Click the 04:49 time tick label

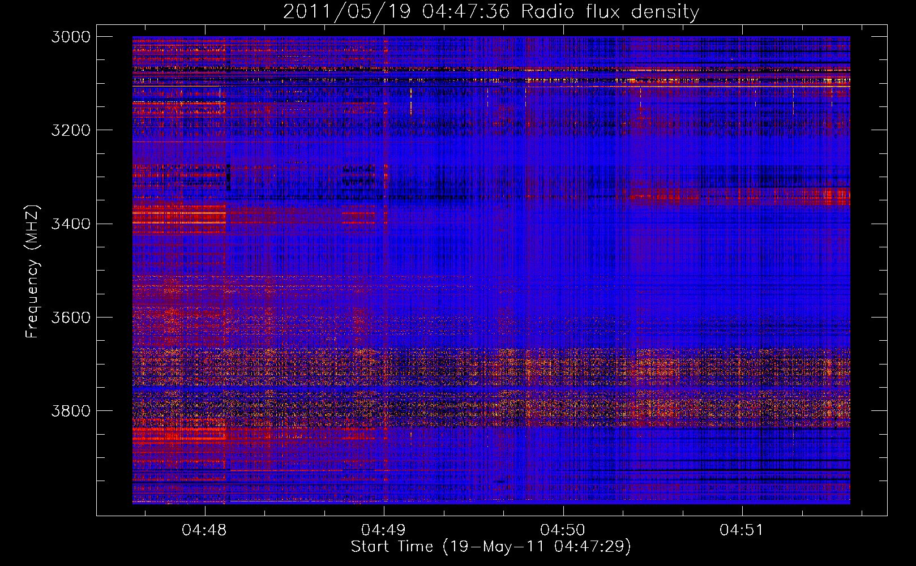384,530
